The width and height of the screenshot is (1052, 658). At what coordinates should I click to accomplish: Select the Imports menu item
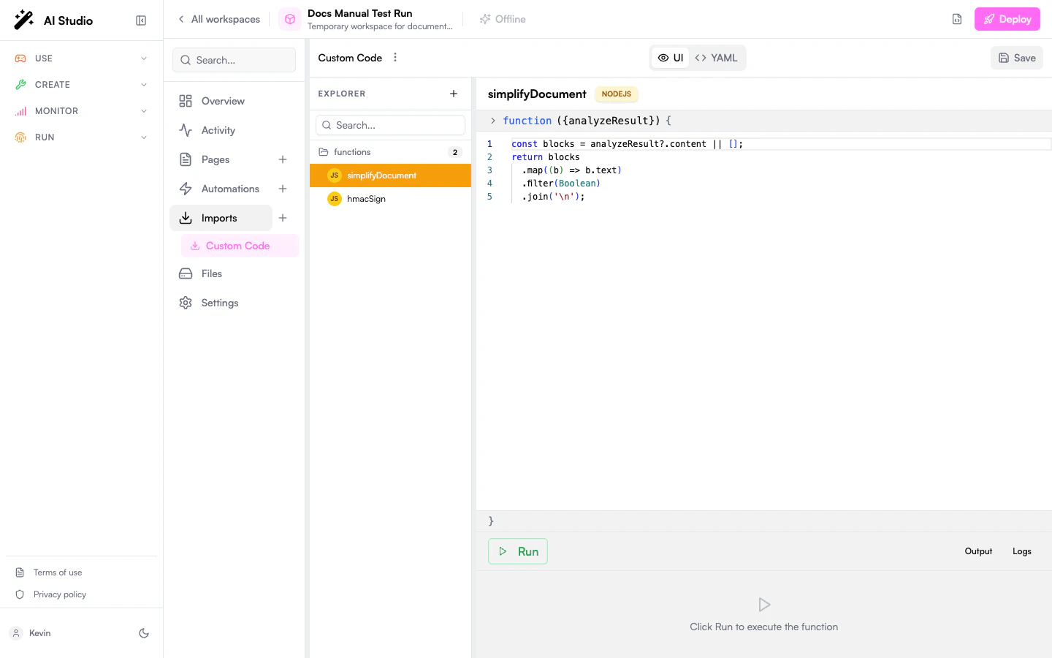[221, 218]
